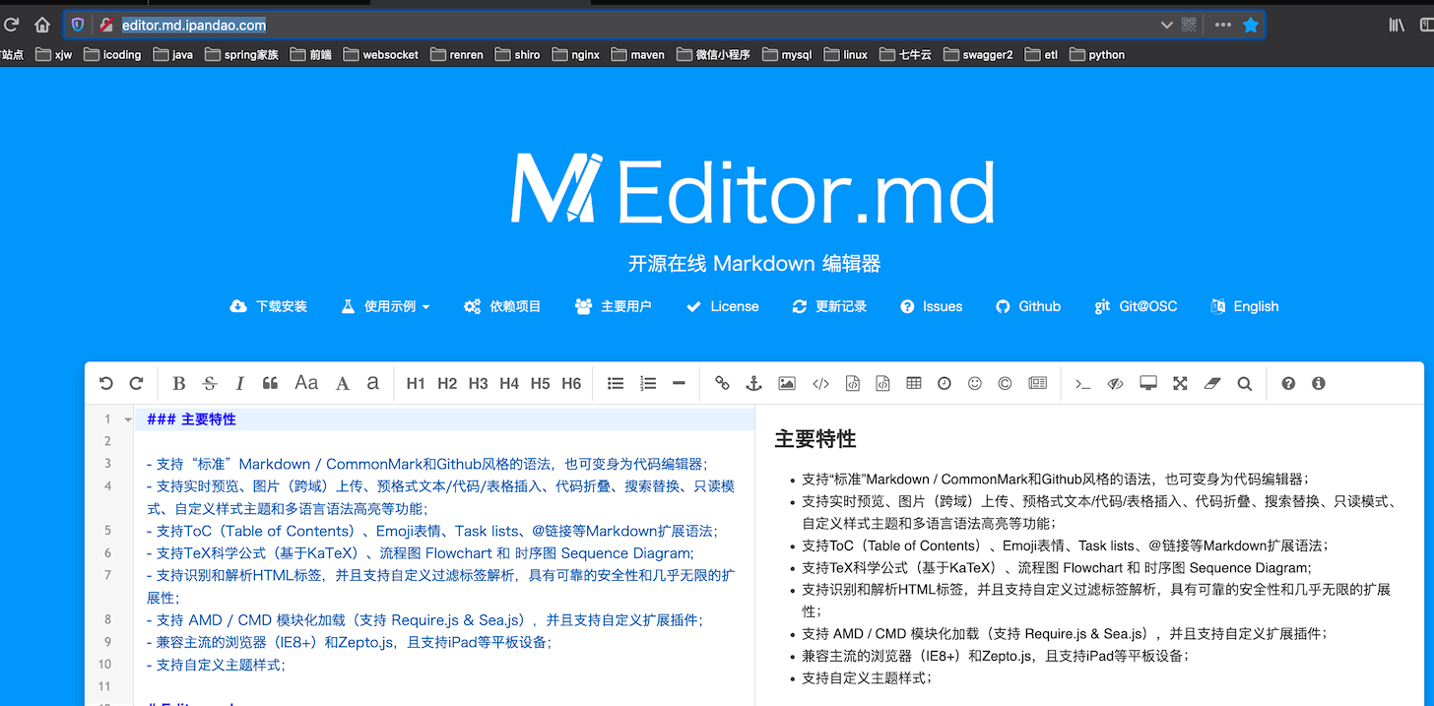Insert a reference link with the anchor icon

click(x=754, y=384)
